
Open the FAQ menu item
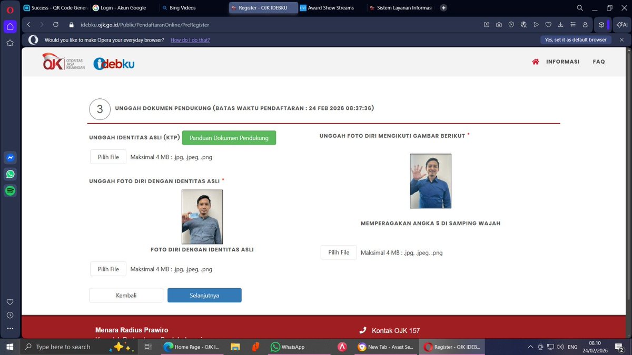click(x=599, y=62)
